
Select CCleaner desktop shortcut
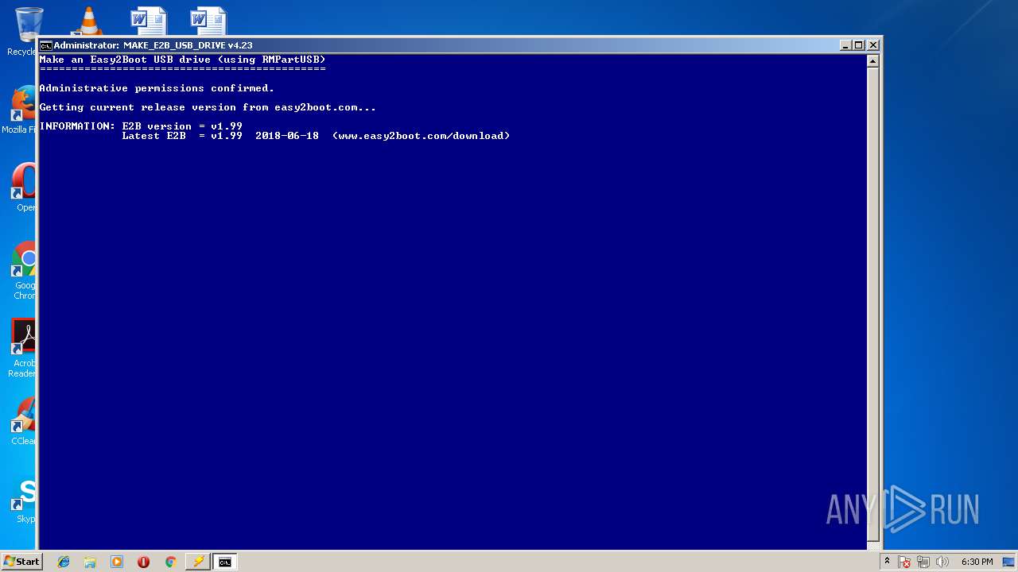pyautogui.click(x=22, y=421)
